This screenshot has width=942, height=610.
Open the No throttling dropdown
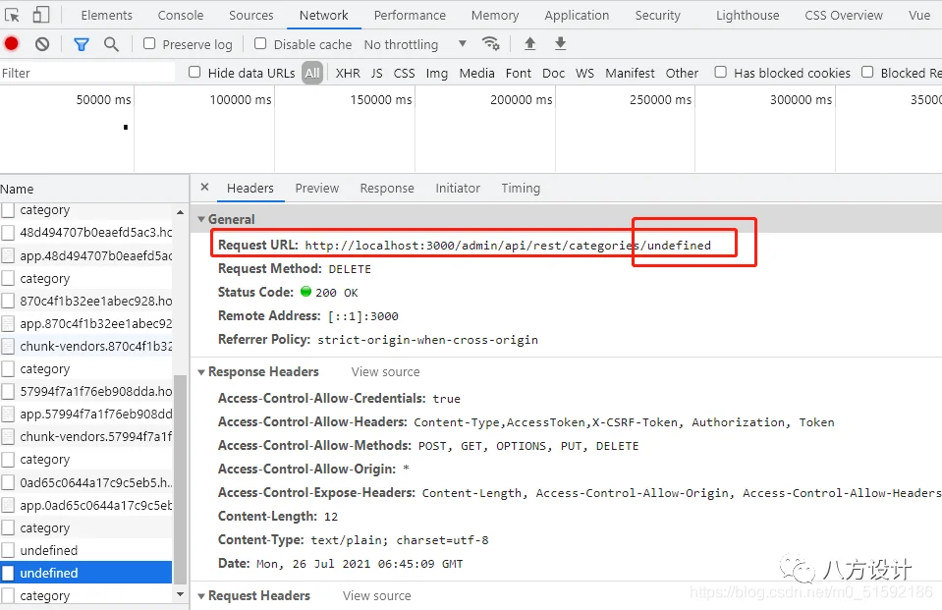click(416, 44)
